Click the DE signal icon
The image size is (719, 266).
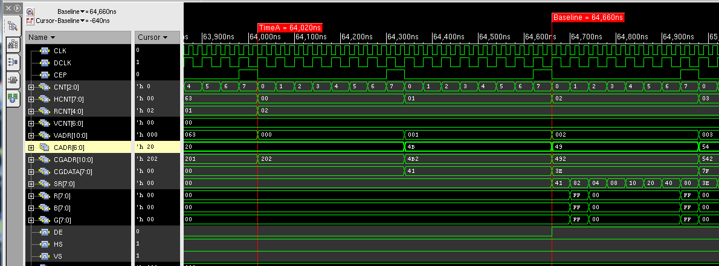[45, 232]
